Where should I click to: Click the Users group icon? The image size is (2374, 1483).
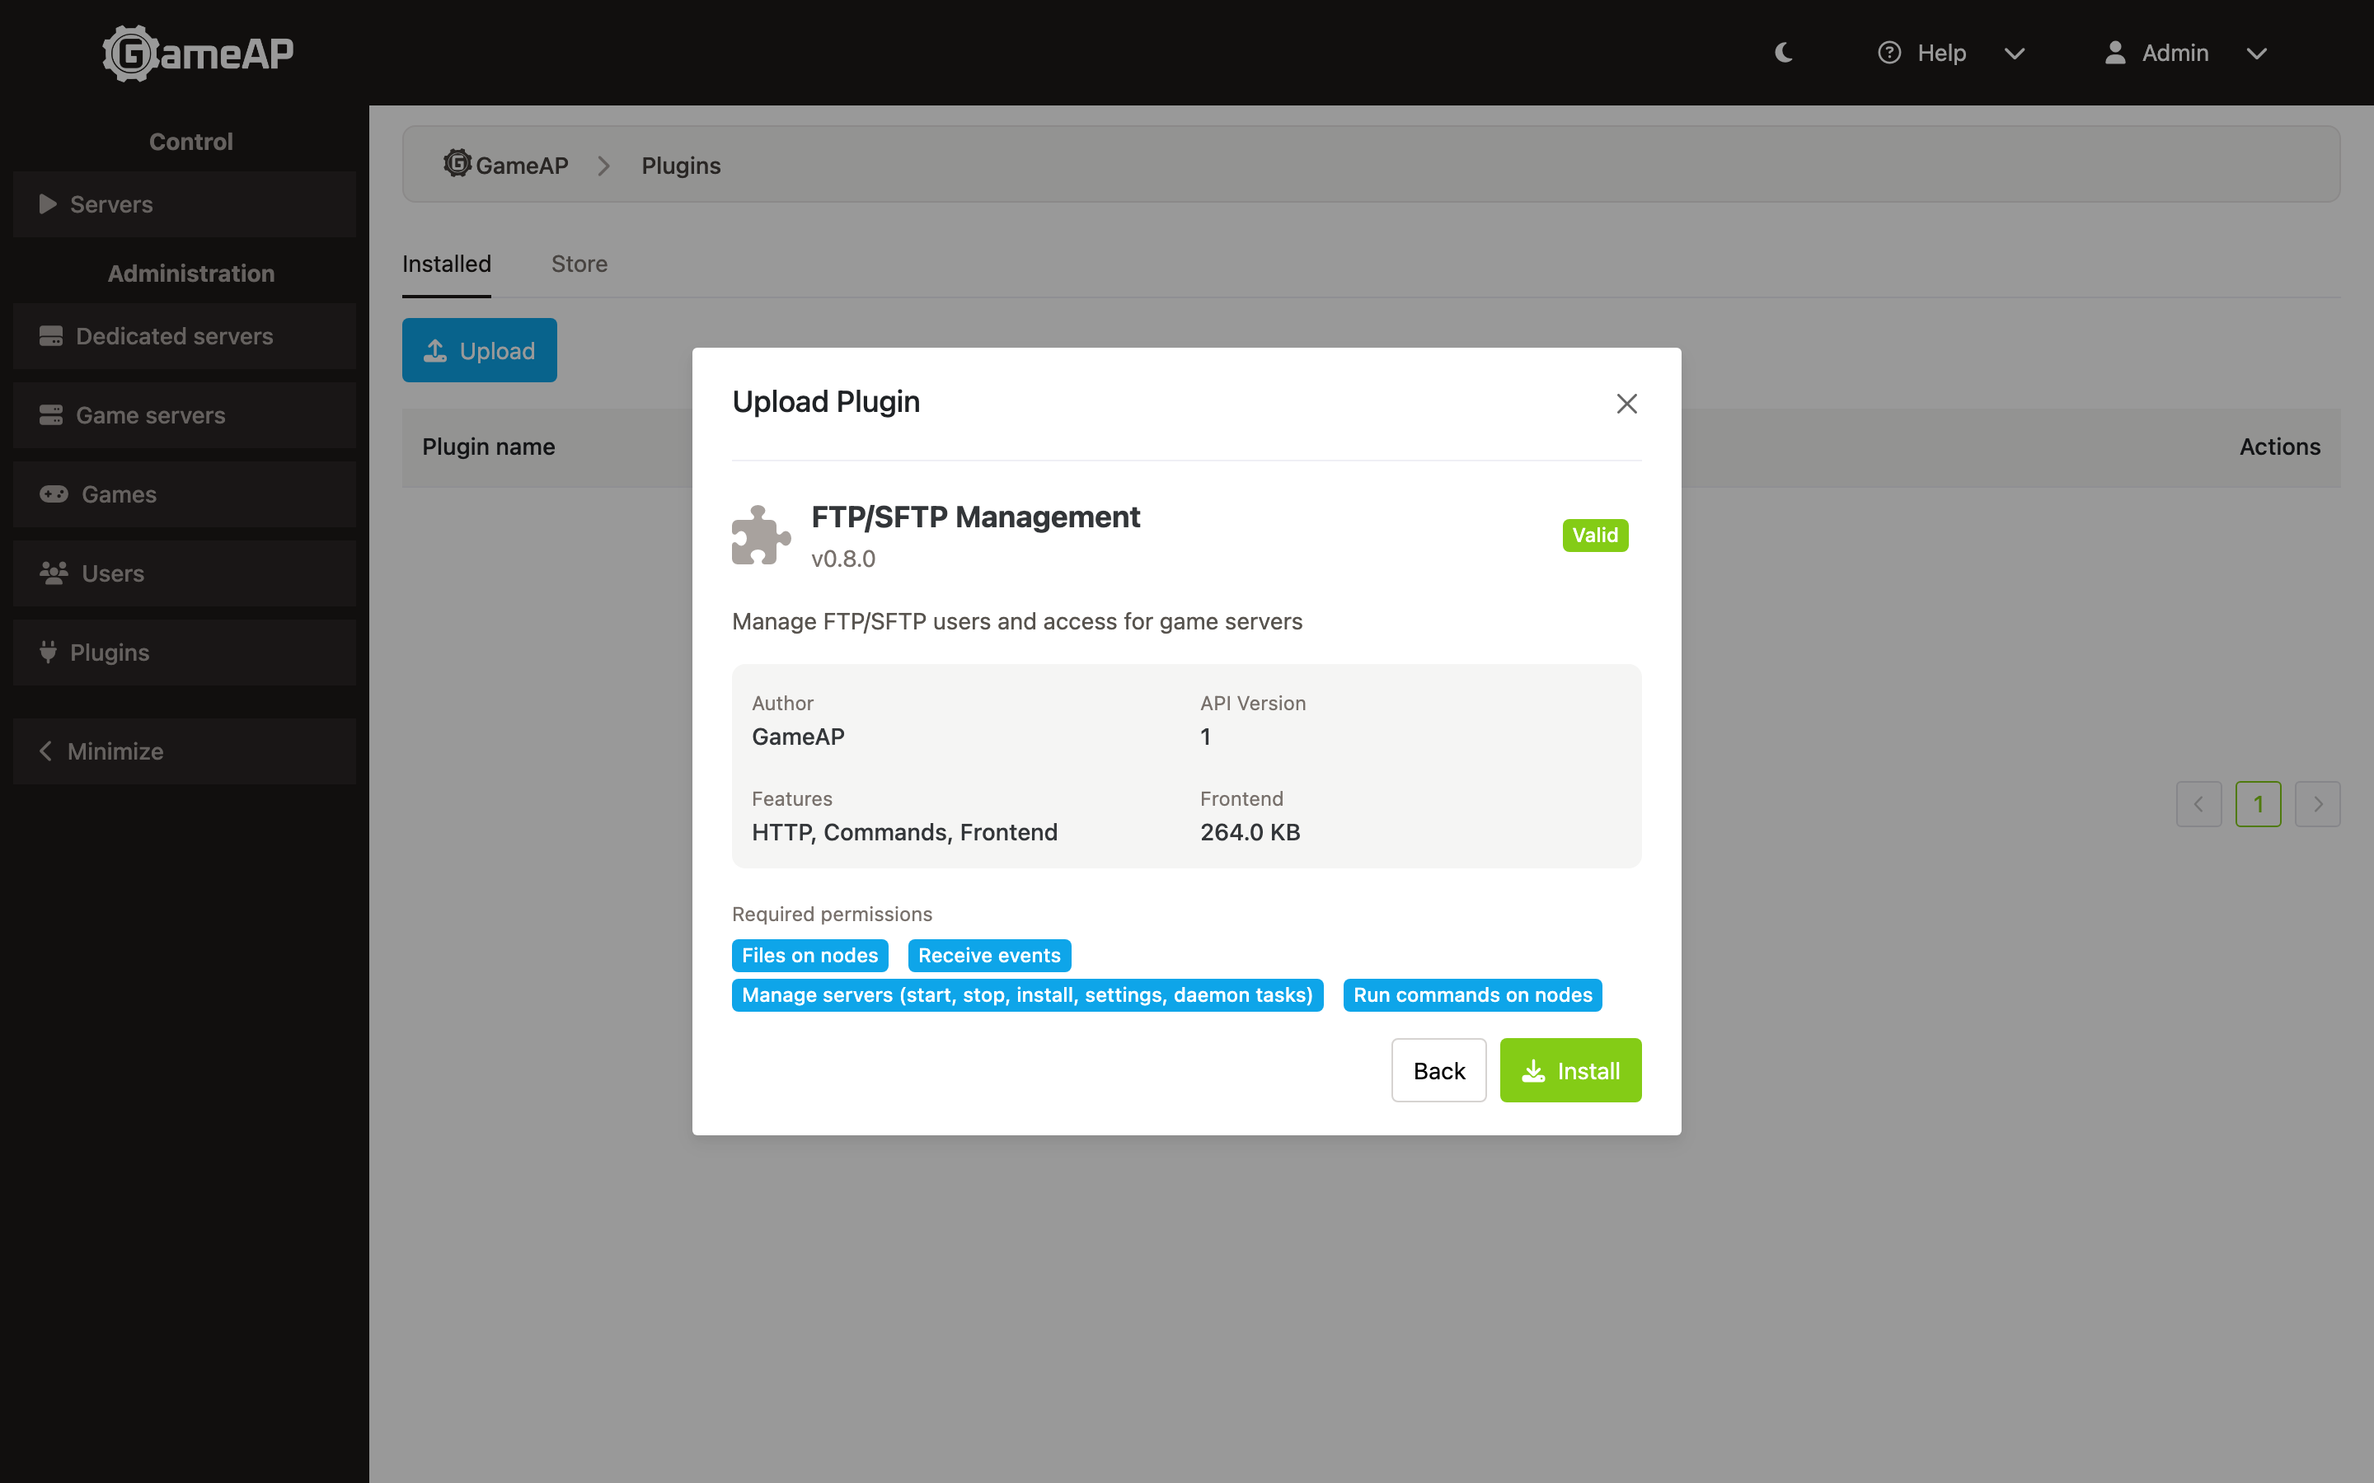pyautogui.click(x=54, y=573)
